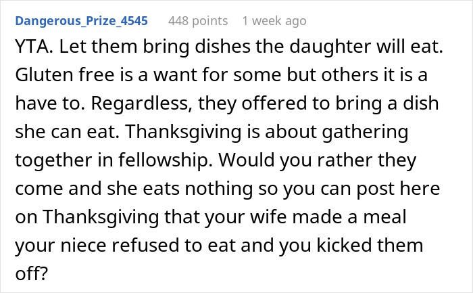Click the word nothing in the comment

[x=219, y=189]
